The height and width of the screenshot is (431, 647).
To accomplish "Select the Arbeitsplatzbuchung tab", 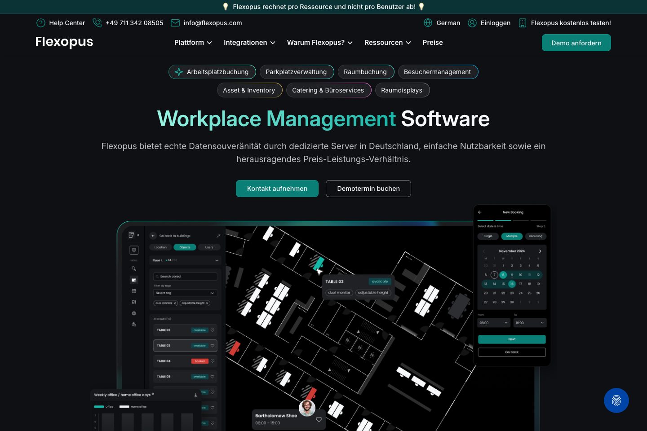I will click(212, 72).
